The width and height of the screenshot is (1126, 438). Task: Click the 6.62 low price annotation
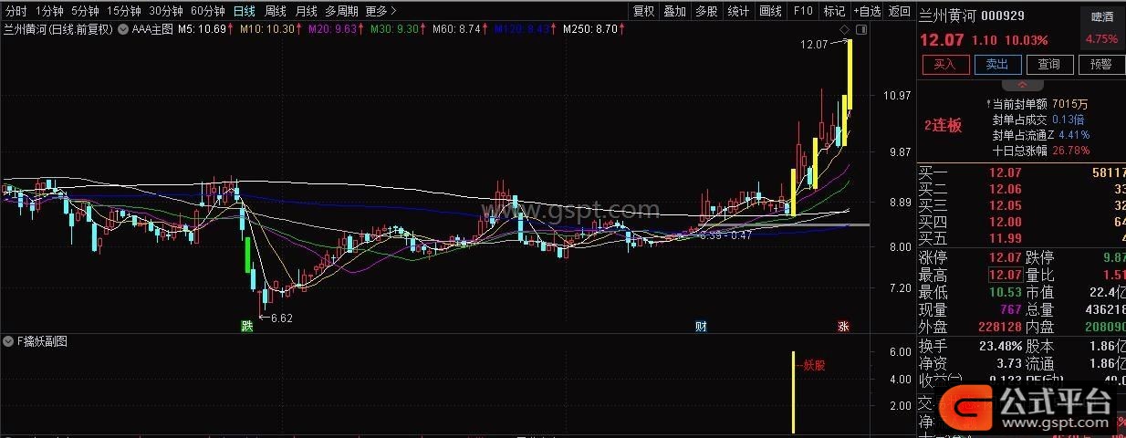(282, 318)
